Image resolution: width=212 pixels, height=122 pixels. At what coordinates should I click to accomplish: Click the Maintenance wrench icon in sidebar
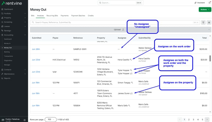(x=2, y=74)
